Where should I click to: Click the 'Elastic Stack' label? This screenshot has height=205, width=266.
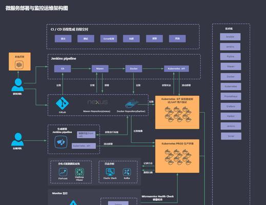(x=110, y=178)
